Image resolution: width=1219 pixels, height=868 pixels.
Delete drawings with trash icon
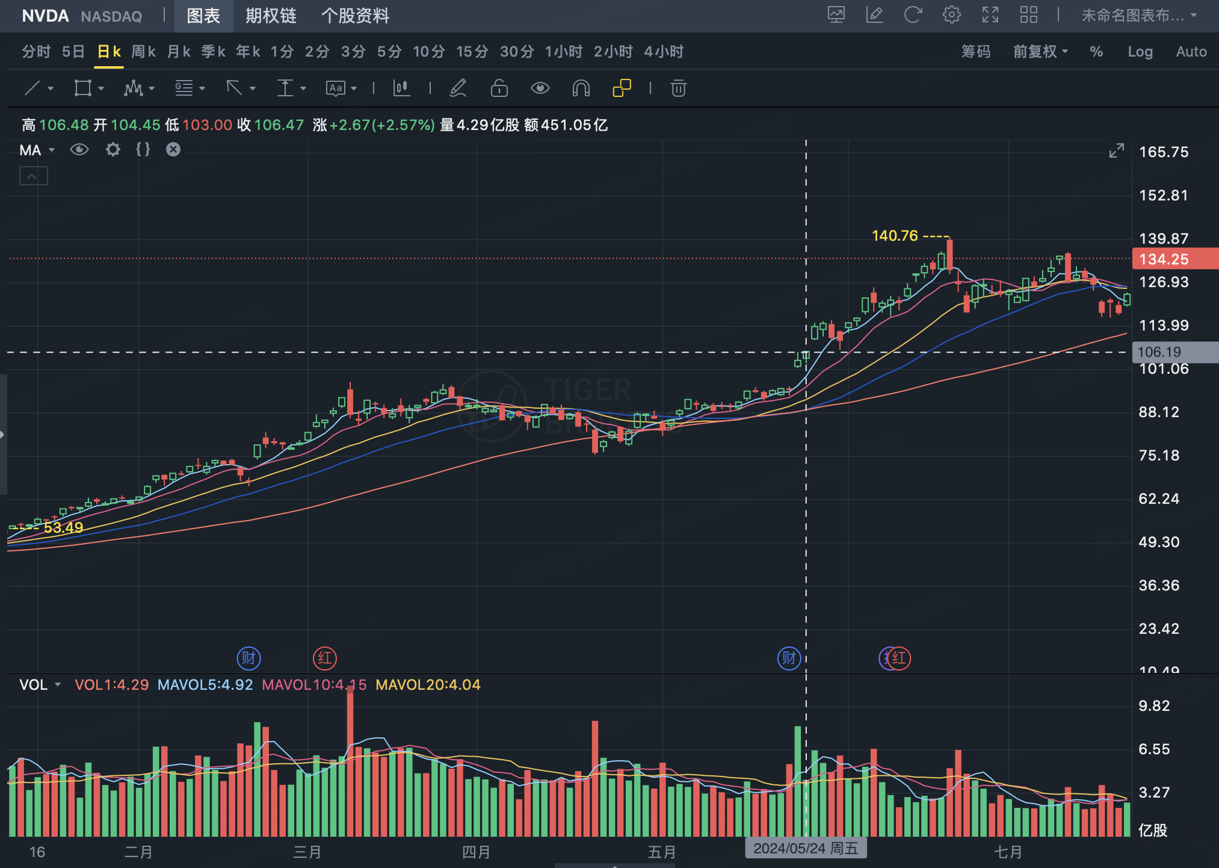(x=679, y=88)
